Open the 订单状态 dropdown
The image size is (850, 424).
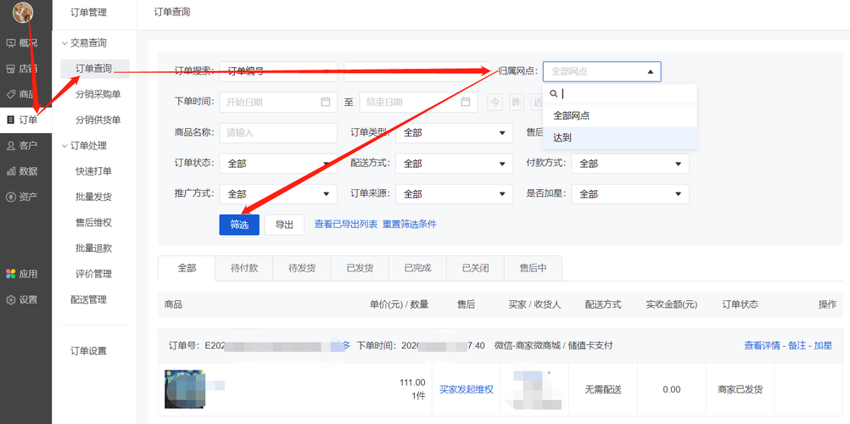tap(278, 163)
